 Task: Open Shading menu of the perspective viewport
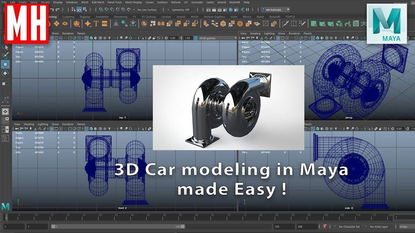(x=255, y=34)
